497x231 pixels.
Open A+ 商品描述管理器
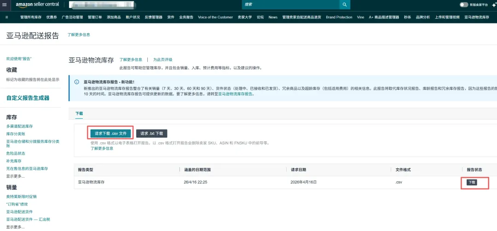[x=384, y=17]
